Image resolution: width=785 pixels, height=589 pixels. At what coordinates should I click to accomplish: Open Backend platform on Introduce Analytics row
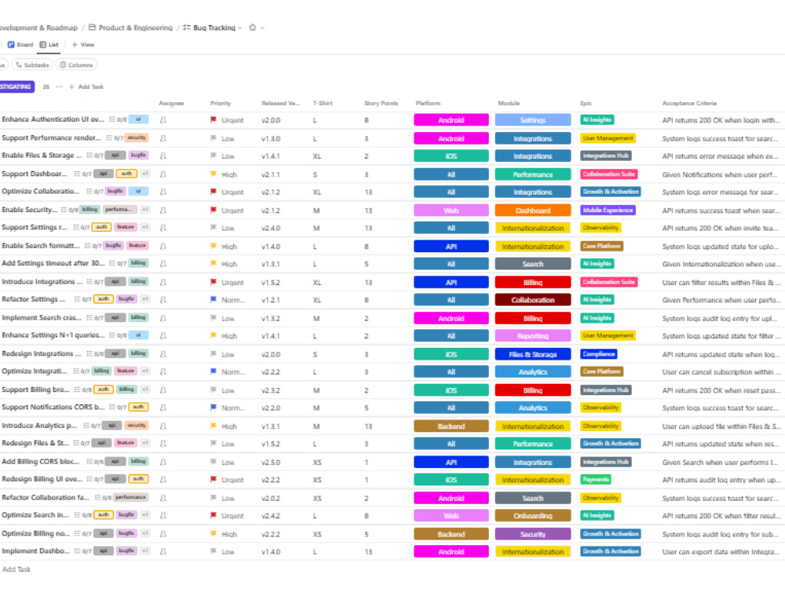pyautogui.click(x=451, y=426)
